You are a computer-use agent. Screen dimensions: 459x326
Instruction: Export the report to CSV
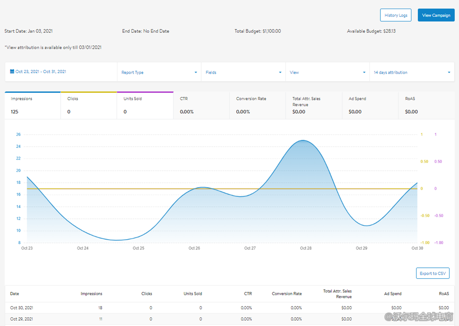433,273
